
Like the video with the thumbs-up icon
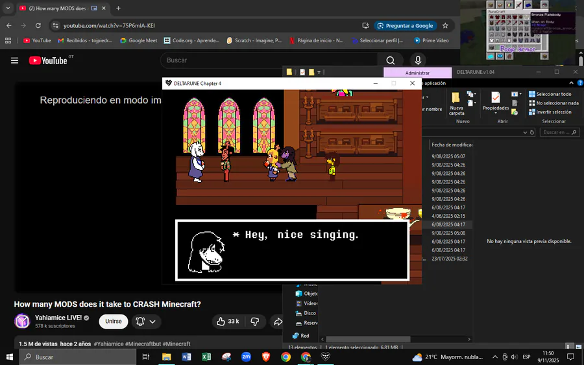[221, 322]
